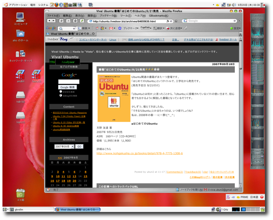Open the hda320 drive icon
The height and width of the screenshot is (220, 273).
click(21, 117)
